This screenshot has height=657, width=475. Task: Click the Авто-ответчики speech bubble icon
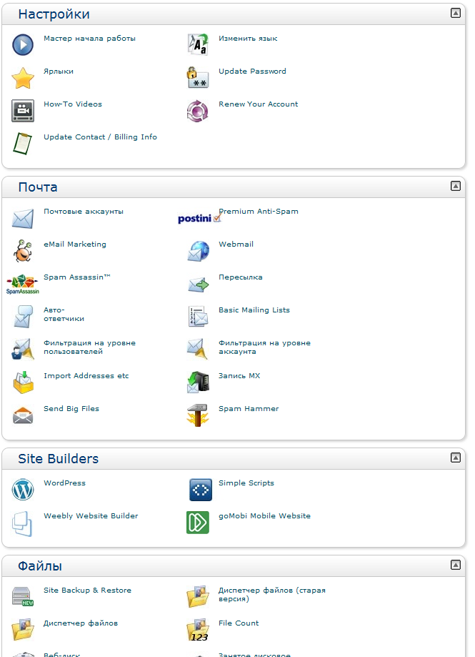click(x=23, y=317)
